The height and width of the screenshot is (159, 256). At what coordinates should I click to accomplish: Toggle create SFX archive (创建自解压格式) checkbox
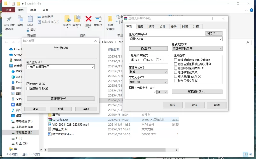[x=176, y=64]
